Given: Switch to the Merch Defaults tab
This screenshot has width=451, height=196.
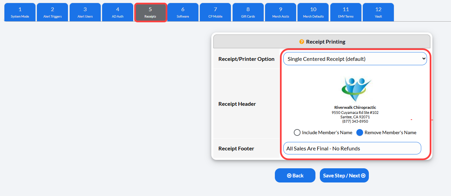Looking at the screenshot, I should [313, 12].
